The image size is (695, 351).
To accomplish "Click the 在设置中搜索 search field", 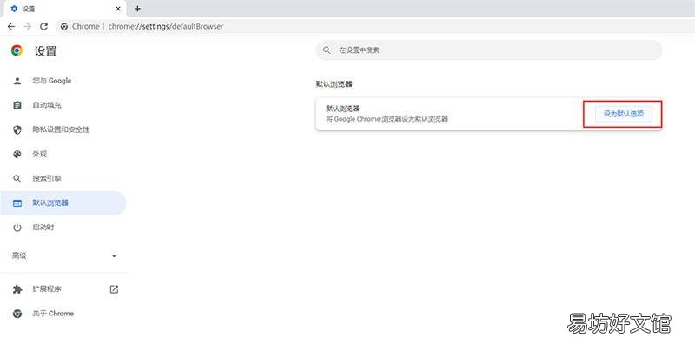I will [x=489, y=50].
